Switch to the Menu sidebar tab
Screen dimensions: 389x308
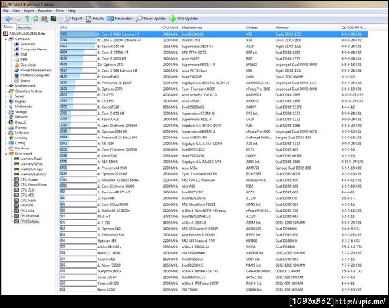pyautogui.click(x=8, y=27)
